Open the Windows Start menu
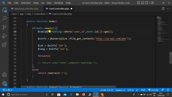172x97 pixels. [3, 95]
